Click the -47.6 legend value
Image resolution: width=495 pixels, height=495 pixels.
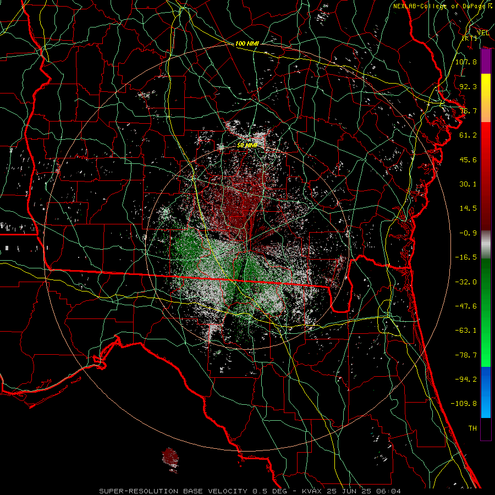click(x=466, y=306)
